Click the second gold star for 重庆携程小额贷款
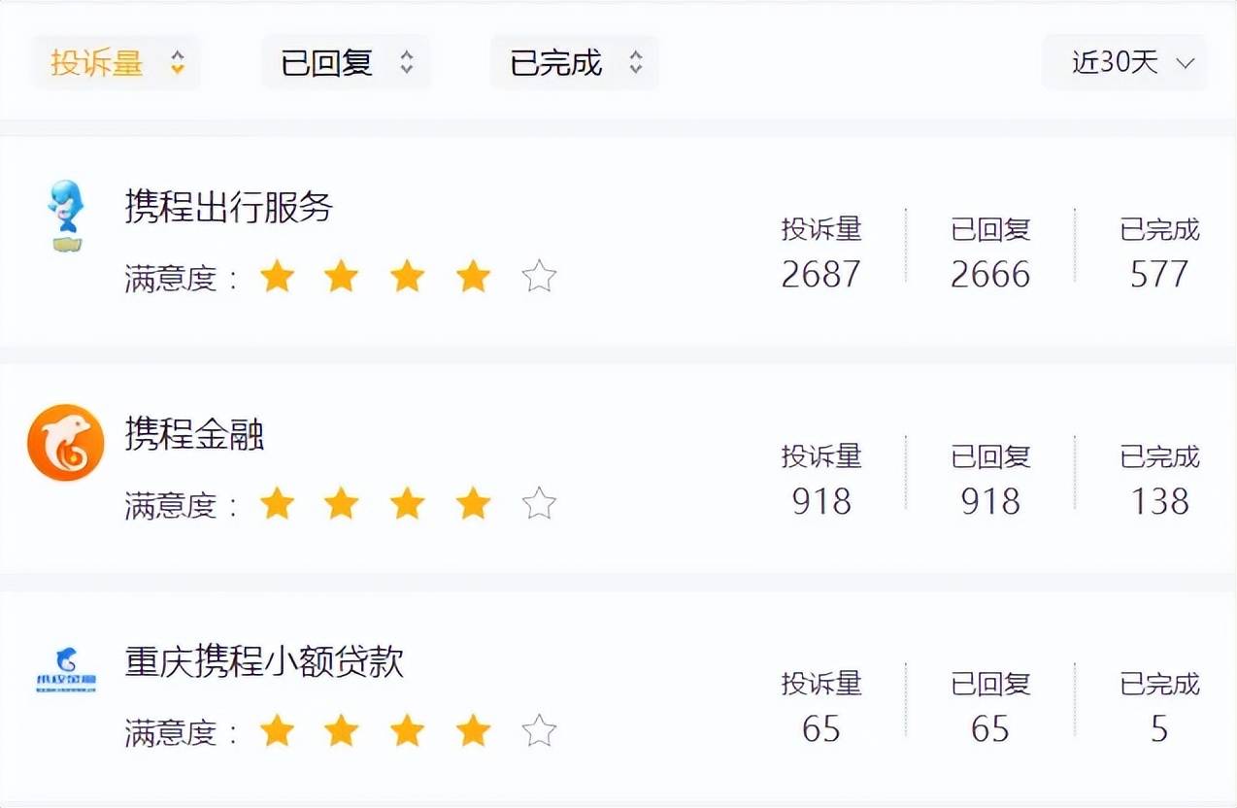 click(342, 731)
